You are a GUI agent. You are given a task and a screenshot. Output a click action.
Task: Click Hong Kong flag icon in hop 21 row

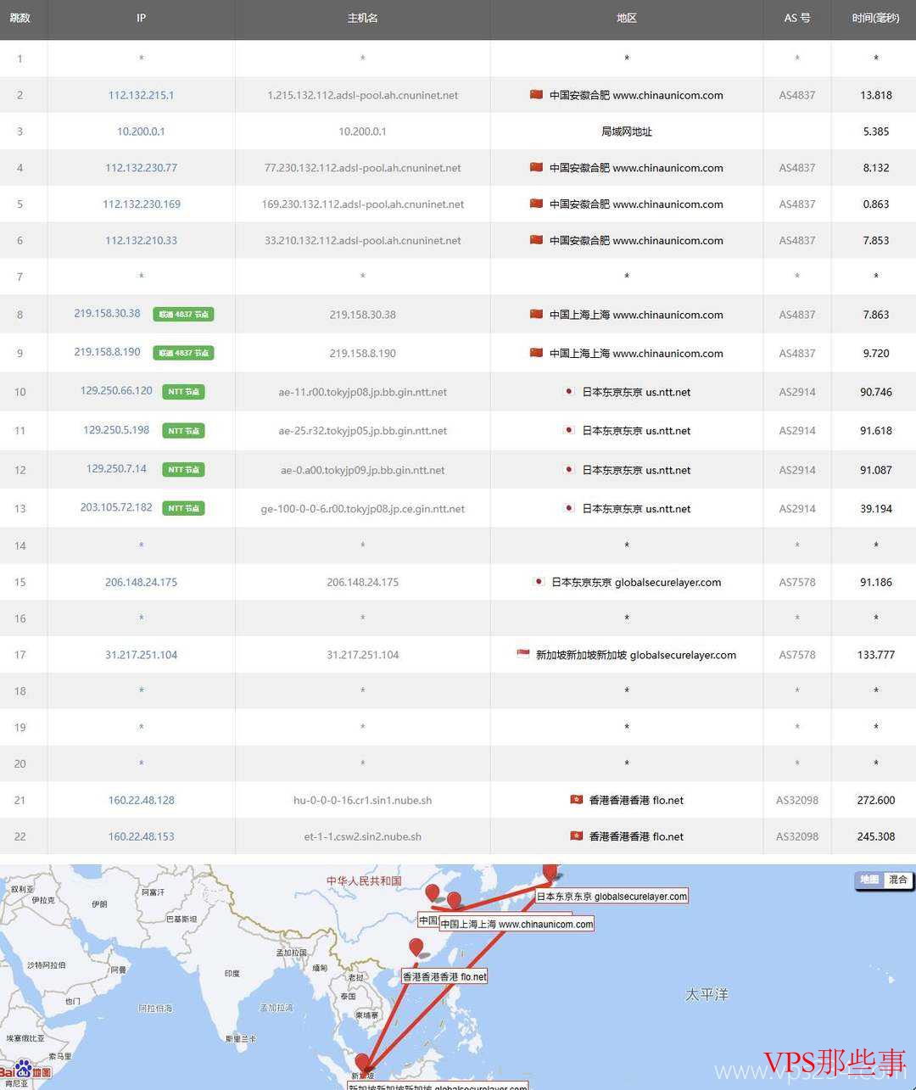click(577, 800)
